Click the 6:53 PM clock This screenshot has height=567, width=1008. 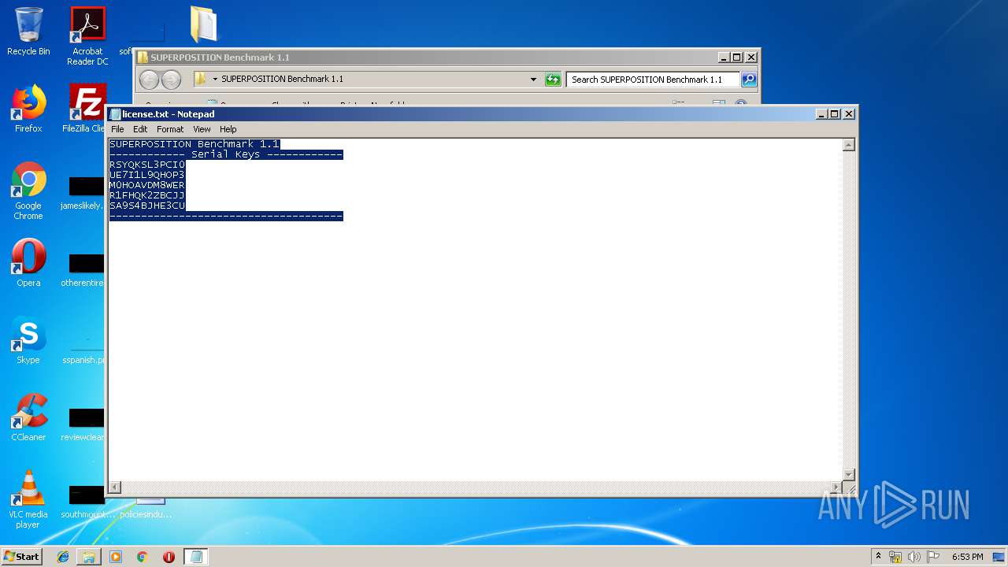967,557
